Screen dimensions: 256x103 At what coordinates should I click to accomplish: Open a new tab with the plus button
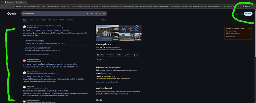tap(29, 2)
